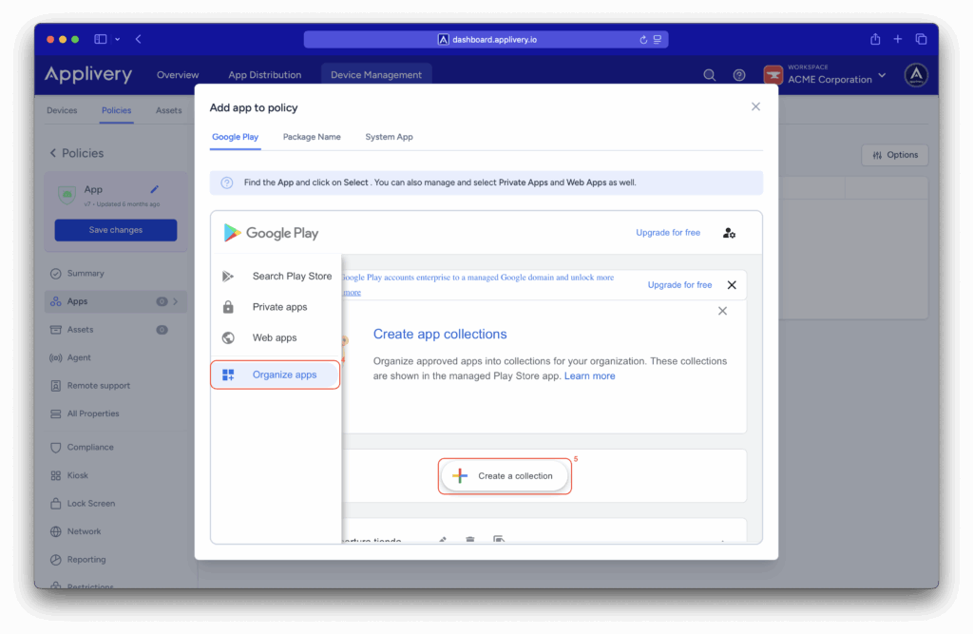The image size is (973, 634).
Task: Close the Create app collections card
Action: tap(722, 311)
